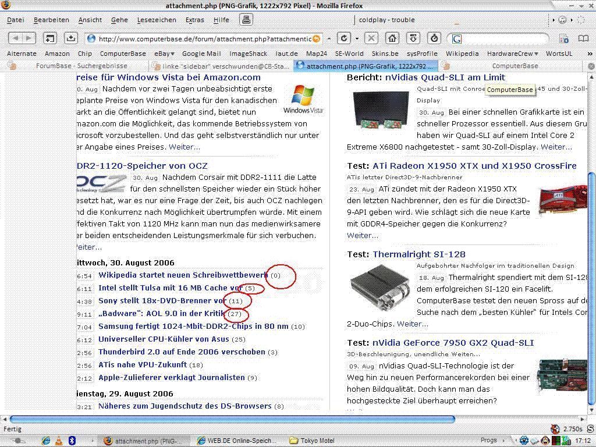Click 'ATi Radeon X1950 XTX und X1950 CrossFire'
This screenshot has width=596, height=447.
(474, 166)
